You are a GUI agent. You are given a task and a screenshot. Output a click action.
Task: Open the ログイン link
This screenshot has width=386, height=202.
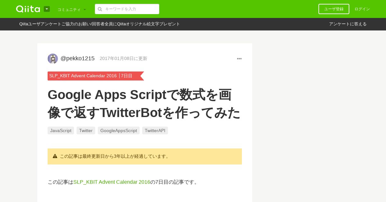click(362, 9)
